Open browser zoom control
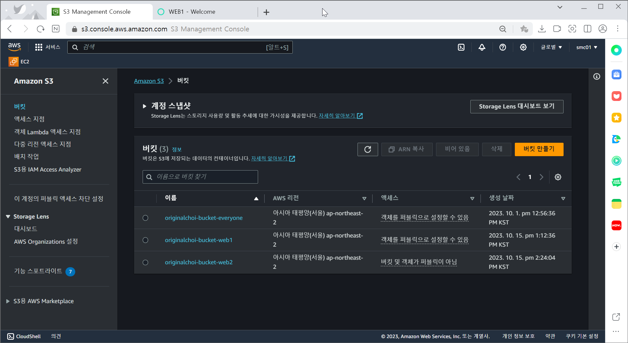This screenshot has width=628, height=343. 503,29
